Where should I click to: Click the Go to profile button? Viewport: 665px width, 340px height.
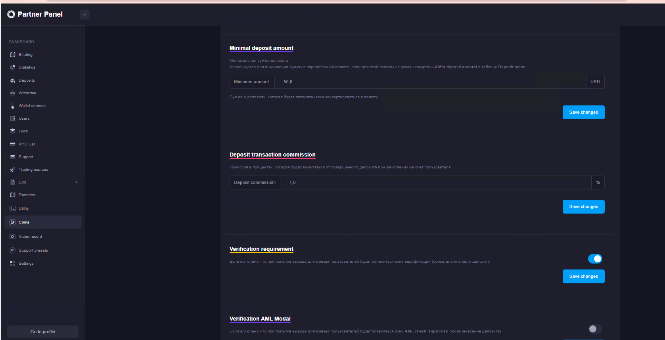[43, 332]
